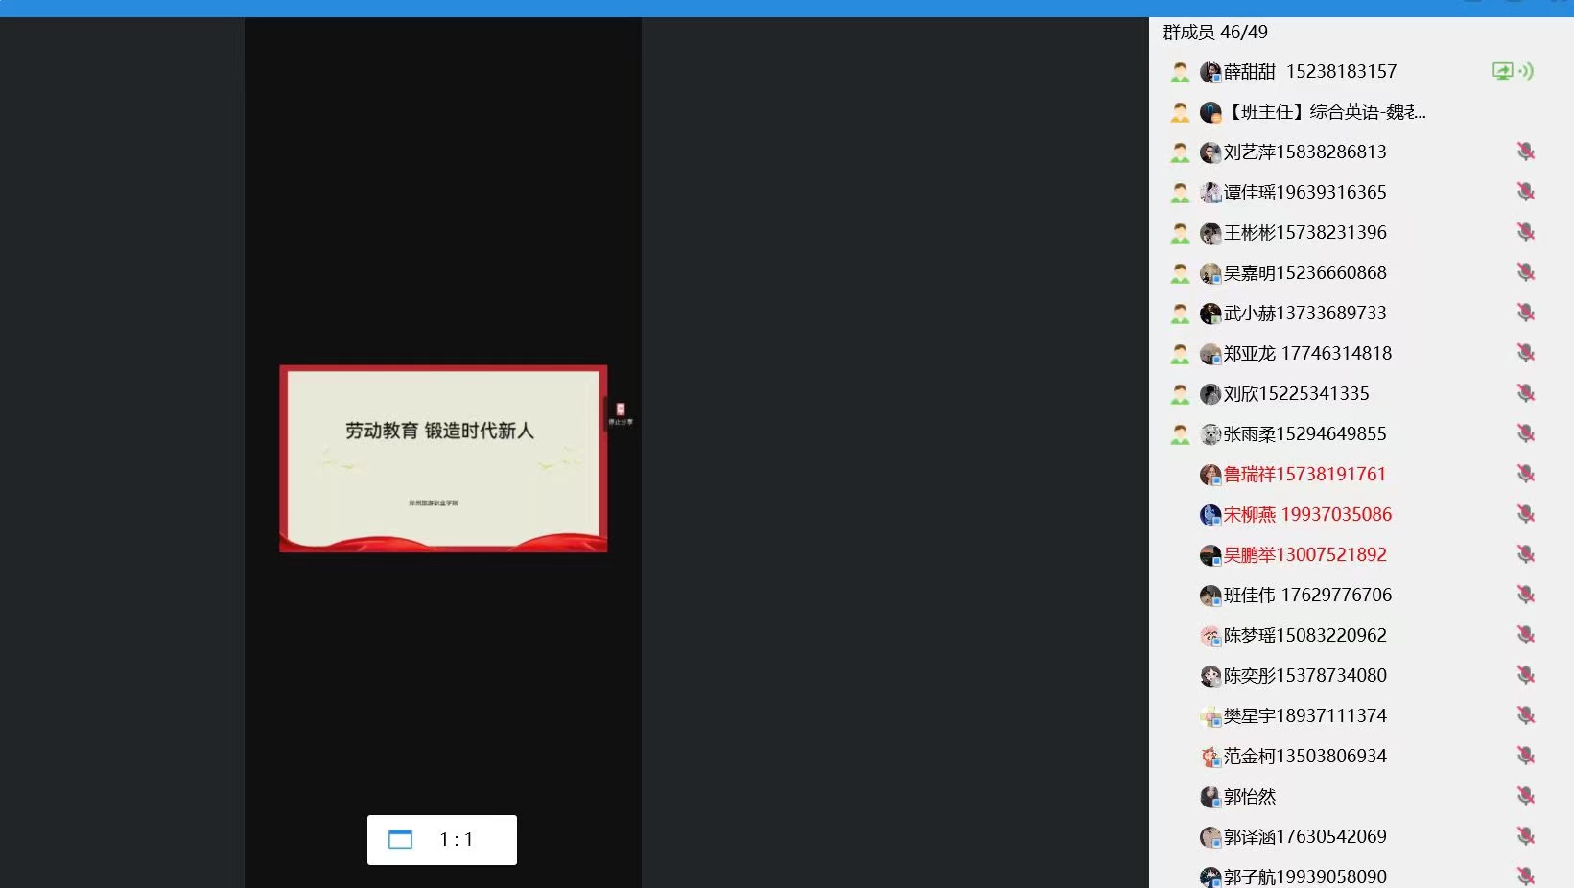Click muted microphone icon for 刘艺萍
1574x888 pixels.
(1525, 152)
